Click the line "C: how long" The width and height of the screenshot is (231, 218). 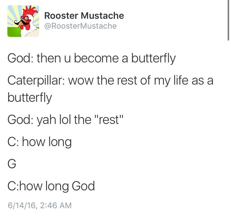(x=39, y=142)
